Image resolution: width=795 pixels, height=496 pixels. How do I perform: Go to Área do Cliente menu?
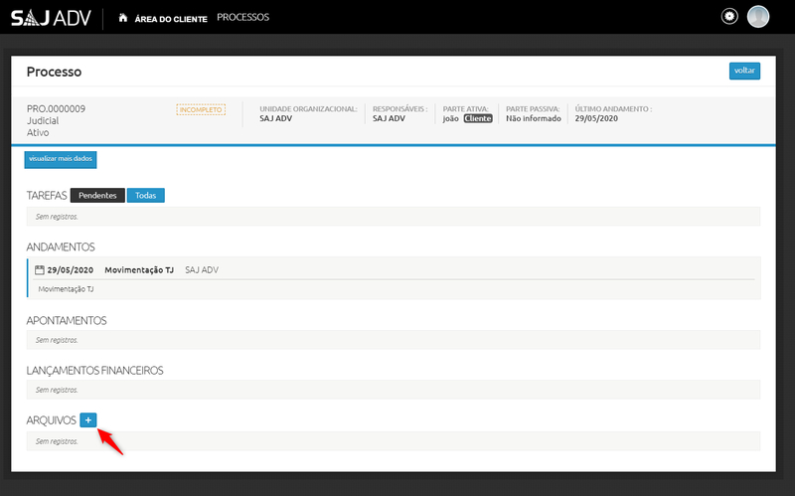point(171,18)
